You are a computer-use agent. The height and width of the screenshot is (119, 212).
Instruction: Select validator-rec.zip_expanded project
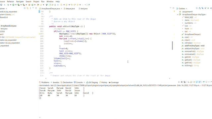pos(10,43)
